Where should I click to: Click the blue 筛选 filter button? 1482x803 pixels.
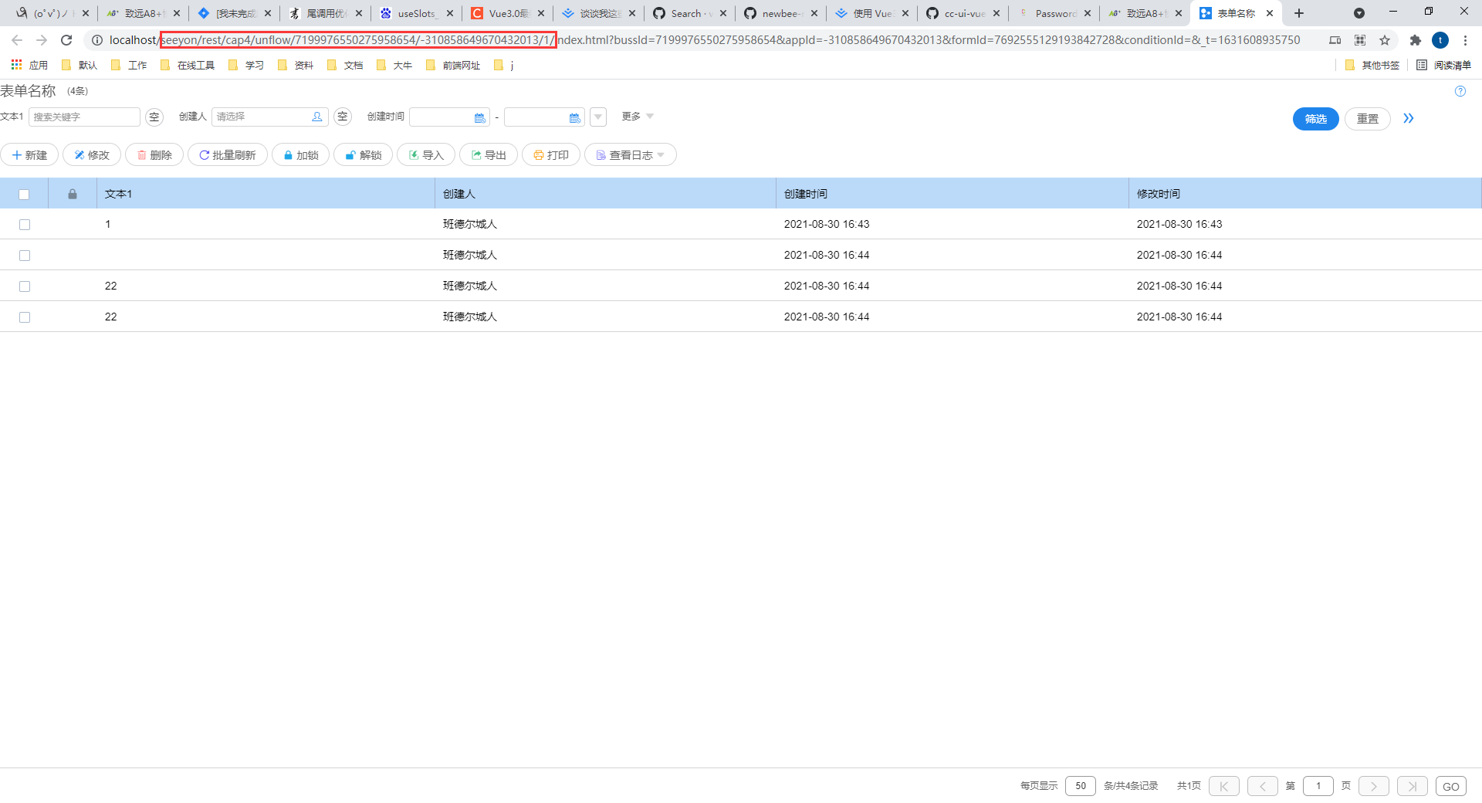[x=1315, y=119]
